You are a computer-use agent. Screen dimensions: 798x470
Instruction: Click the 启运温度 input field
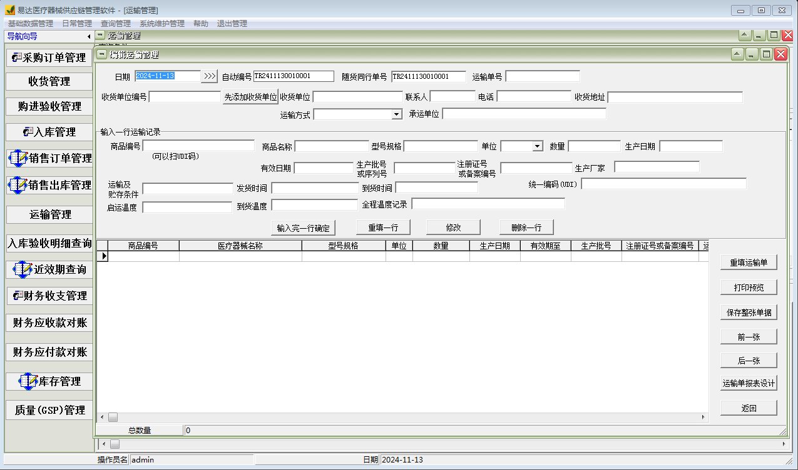187,207
